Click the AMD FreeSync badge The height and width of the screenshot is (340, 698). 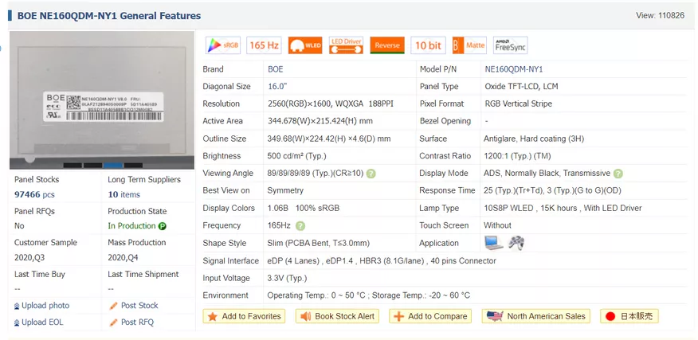(x=511, y=45)
